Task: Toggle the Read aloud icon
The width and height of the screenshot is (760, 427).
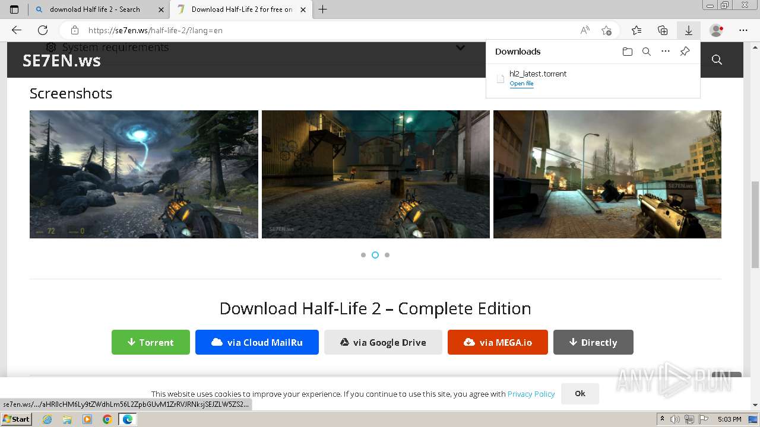Action: pyautogui.click(x=585, y=30)
